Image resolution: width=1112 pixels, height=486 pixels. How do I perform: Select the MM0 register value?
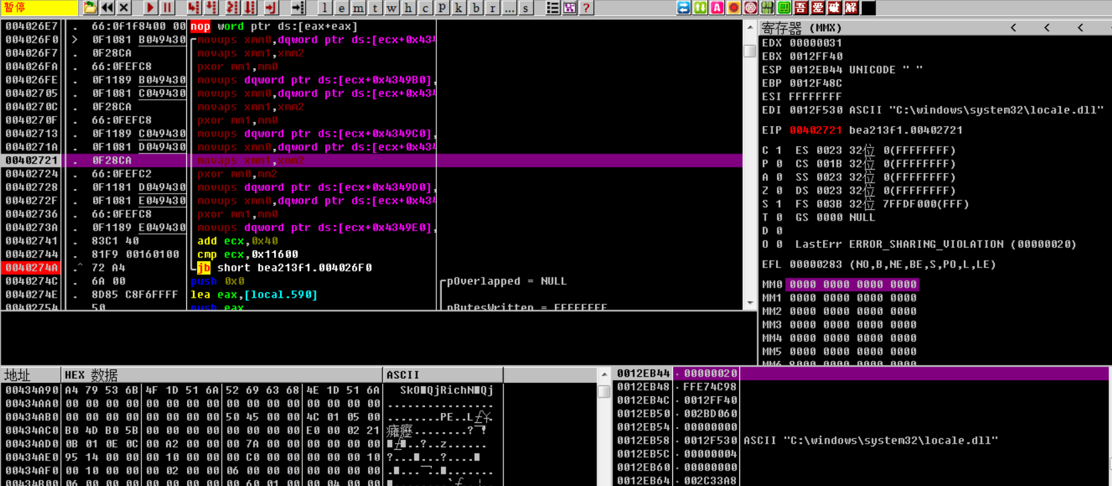tap(853, 284)
